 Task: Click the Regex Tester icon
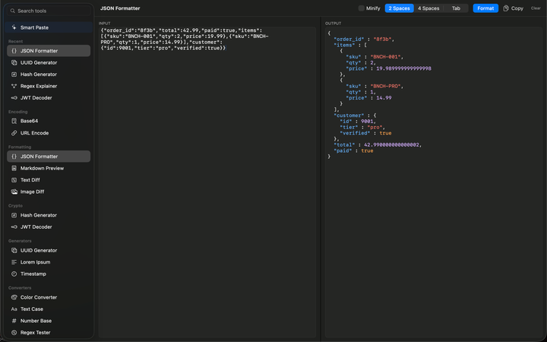coord(14,333)
